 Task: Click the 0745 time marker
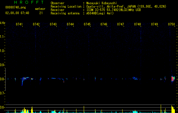pos(87,24)
